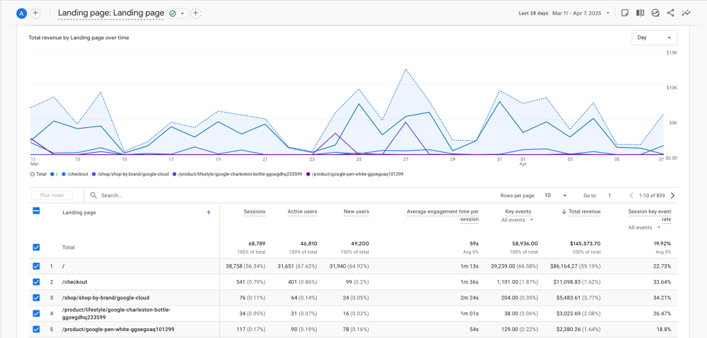
Task: Toggle the Total row checkbox
Action: click(x=37, y=247)
